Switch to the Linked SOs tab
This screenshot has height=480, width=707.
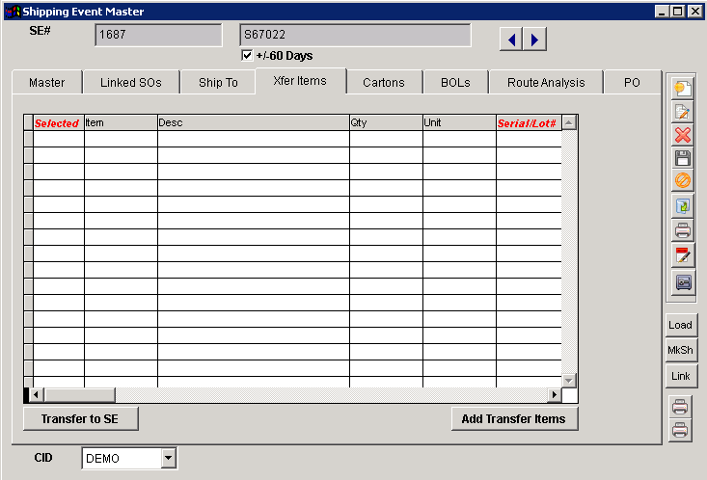[131, 83]
